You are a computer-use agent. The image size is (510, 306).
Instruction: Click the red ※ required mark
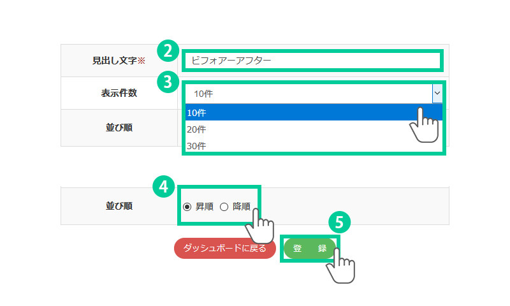click(x=142, y=61)
